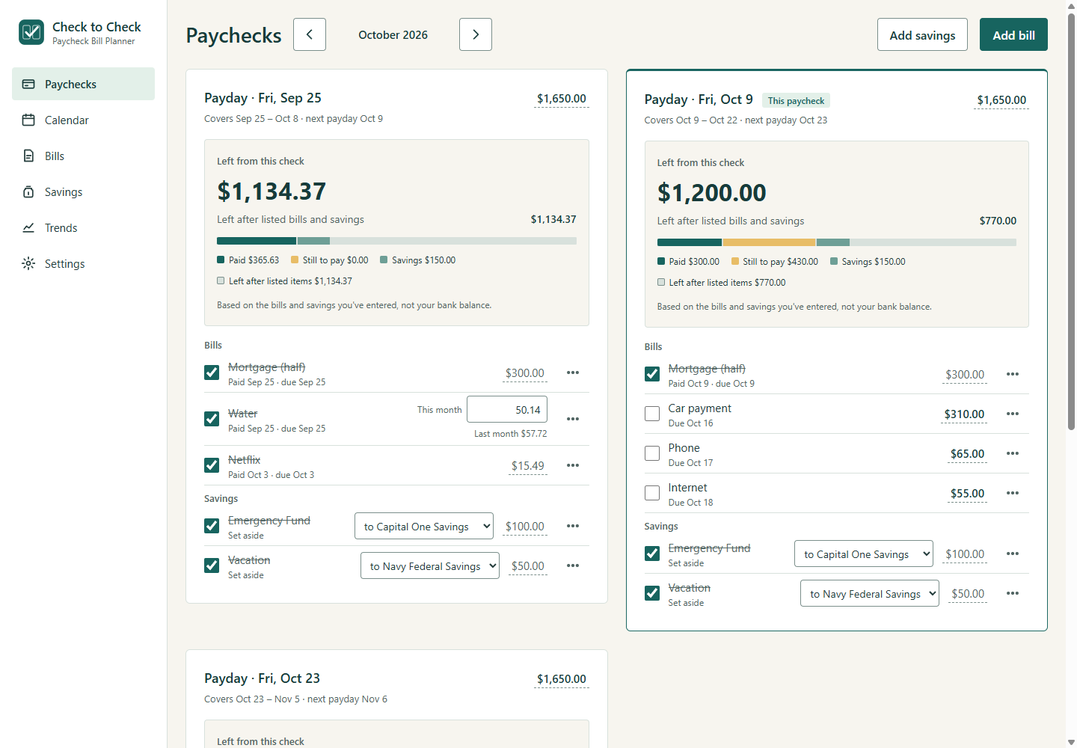The image size is (1077, 748).
Task: Open more options for Oct 9 Mortgage bill
Action: coord(1013,374)
